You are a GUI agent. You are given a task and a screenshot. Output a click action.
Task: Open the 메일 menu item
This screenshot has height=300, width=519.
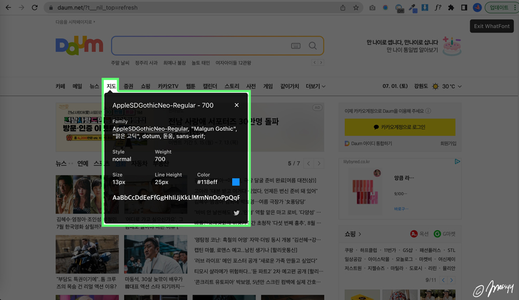click(77, 86)
